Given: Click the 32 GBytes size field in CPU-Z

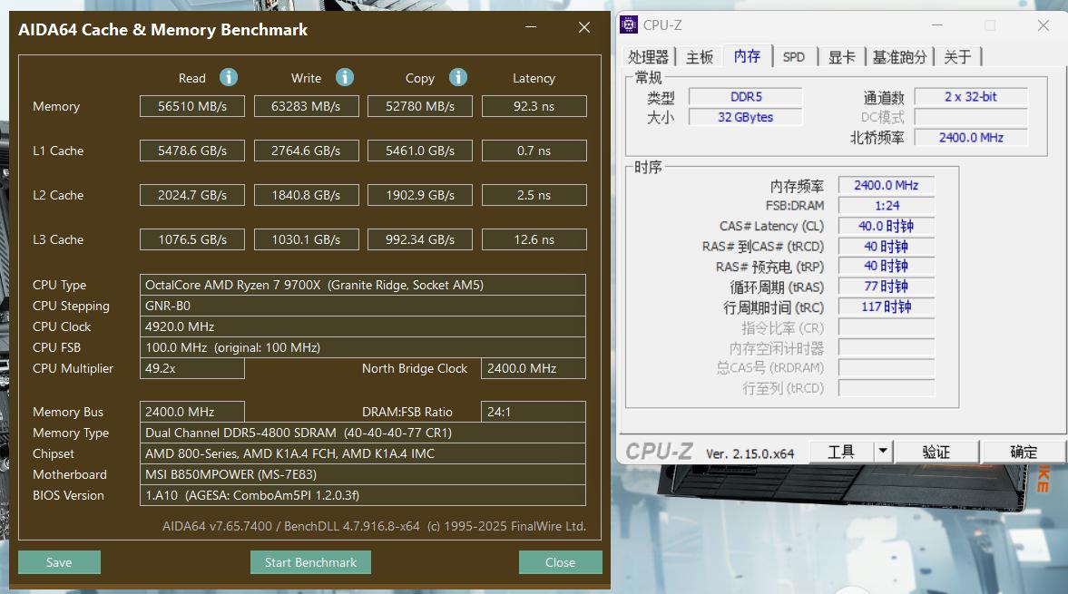Looking at the screenshot, I should point(746,117).
